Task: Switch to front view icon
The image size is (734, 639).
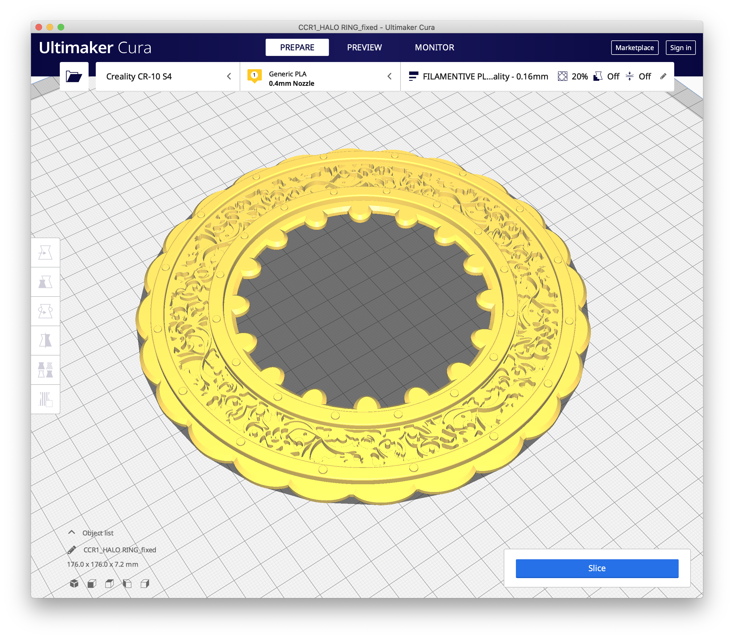Action: pos(92,583)
